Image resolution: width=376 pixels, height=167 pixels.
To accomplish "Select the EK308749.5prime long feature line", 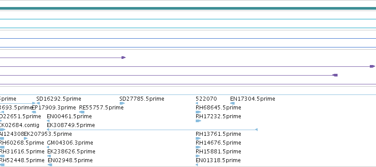I will [x=152, y=130].
